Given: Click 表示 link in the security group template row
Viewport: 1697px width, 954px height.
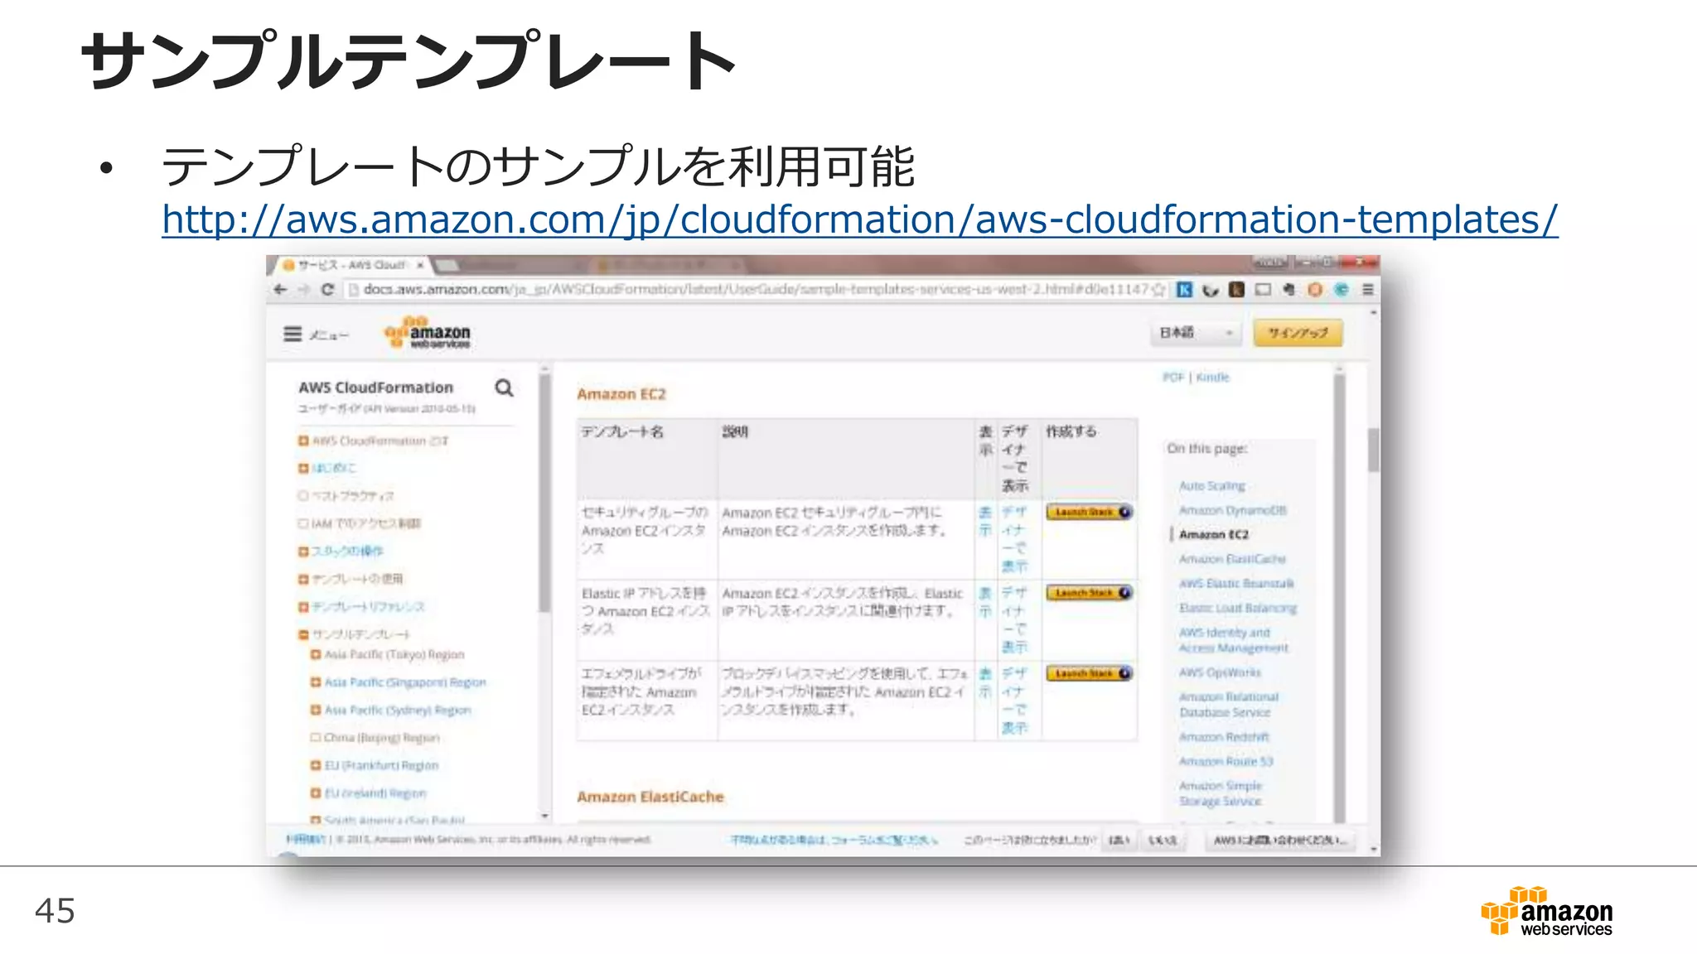Looking at the screenshot, I should 985,521.
